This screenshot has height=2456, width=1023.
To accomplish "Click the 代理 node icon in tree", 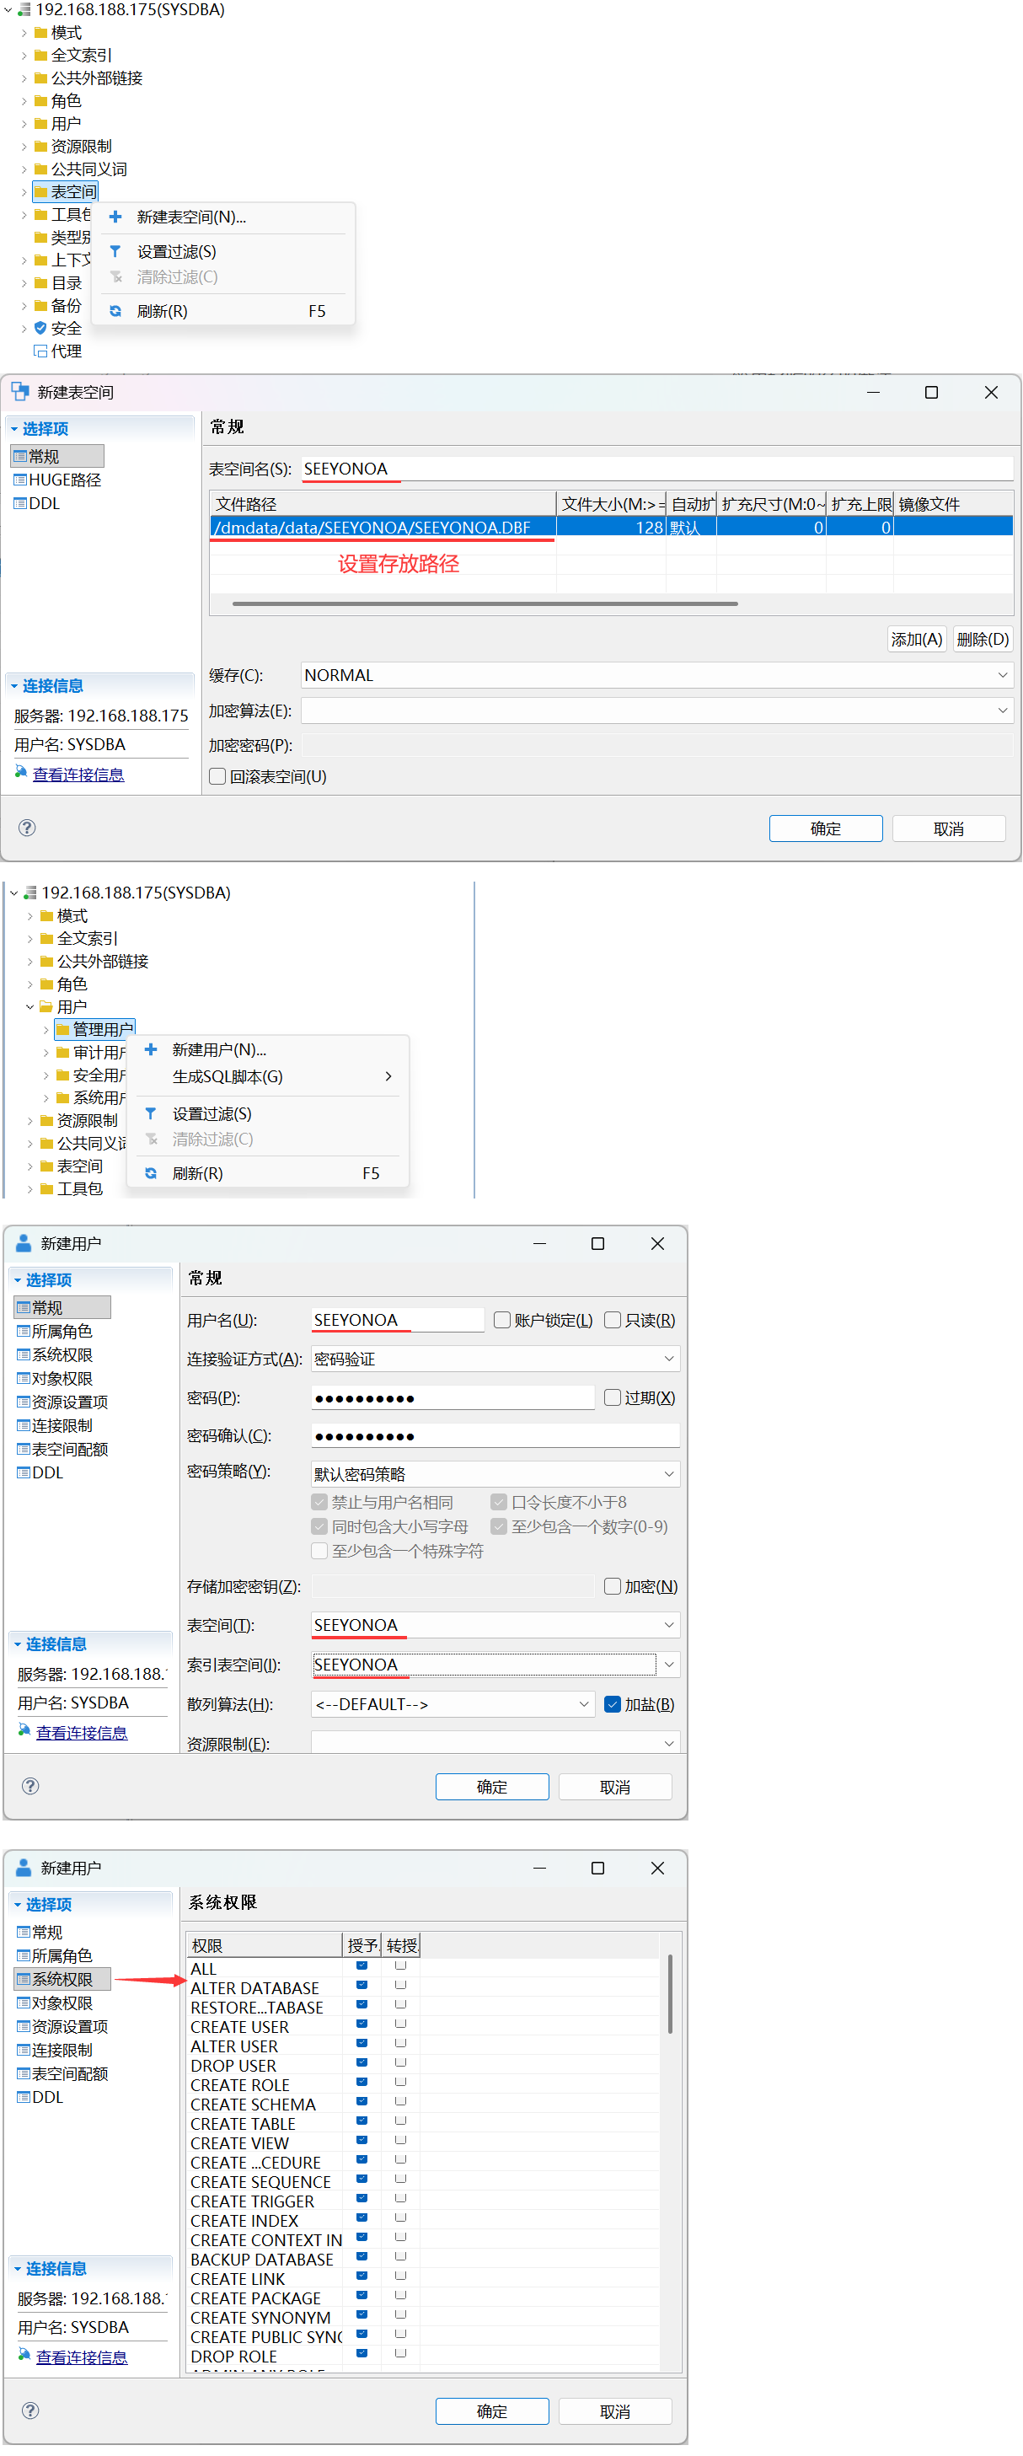I will (x=41, y=351).
